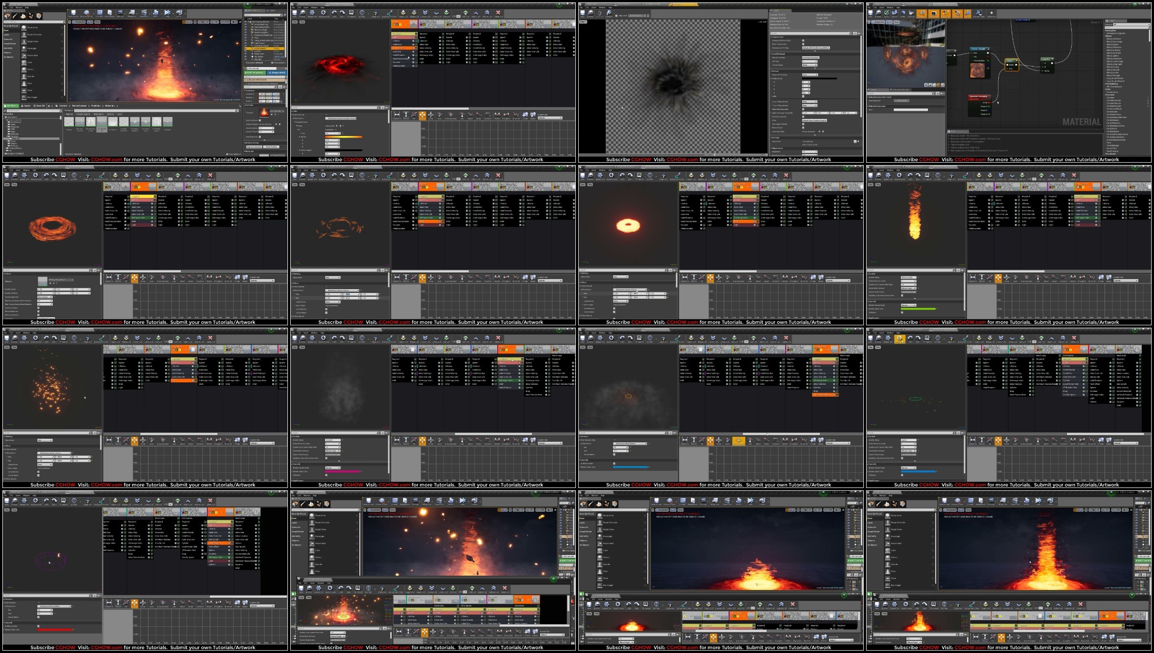Image resolution: width=1154 pixels, height=653 pixels.
Task: Select the Lights category in the top-left Modes panel
Action: coord(6,35)
